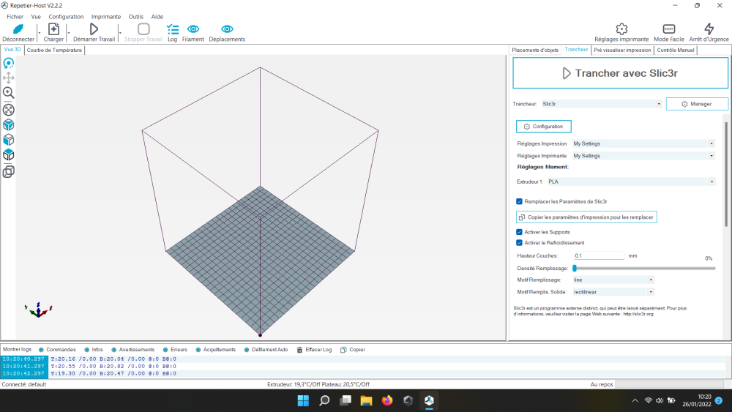Expand the Trancheur Slic3r dropdown
Screen dimensions: 732x412
[x=658, y=104]
